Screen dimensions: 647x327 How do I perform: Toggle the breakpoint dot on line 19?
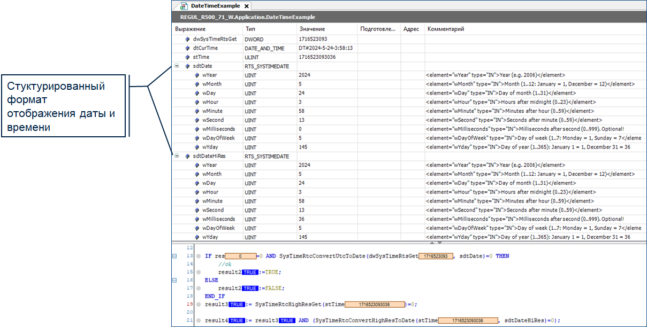[x=199, y=305]
